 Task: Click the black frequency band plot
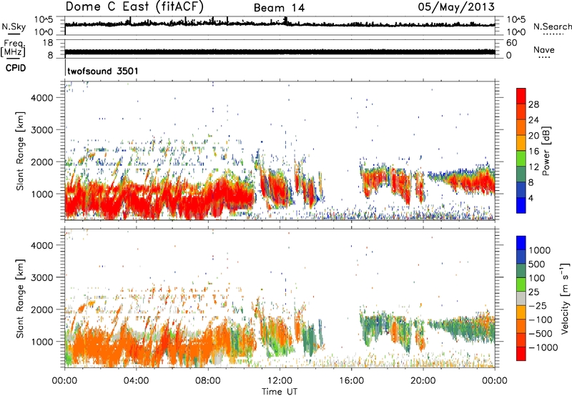[x=280, y=51]
